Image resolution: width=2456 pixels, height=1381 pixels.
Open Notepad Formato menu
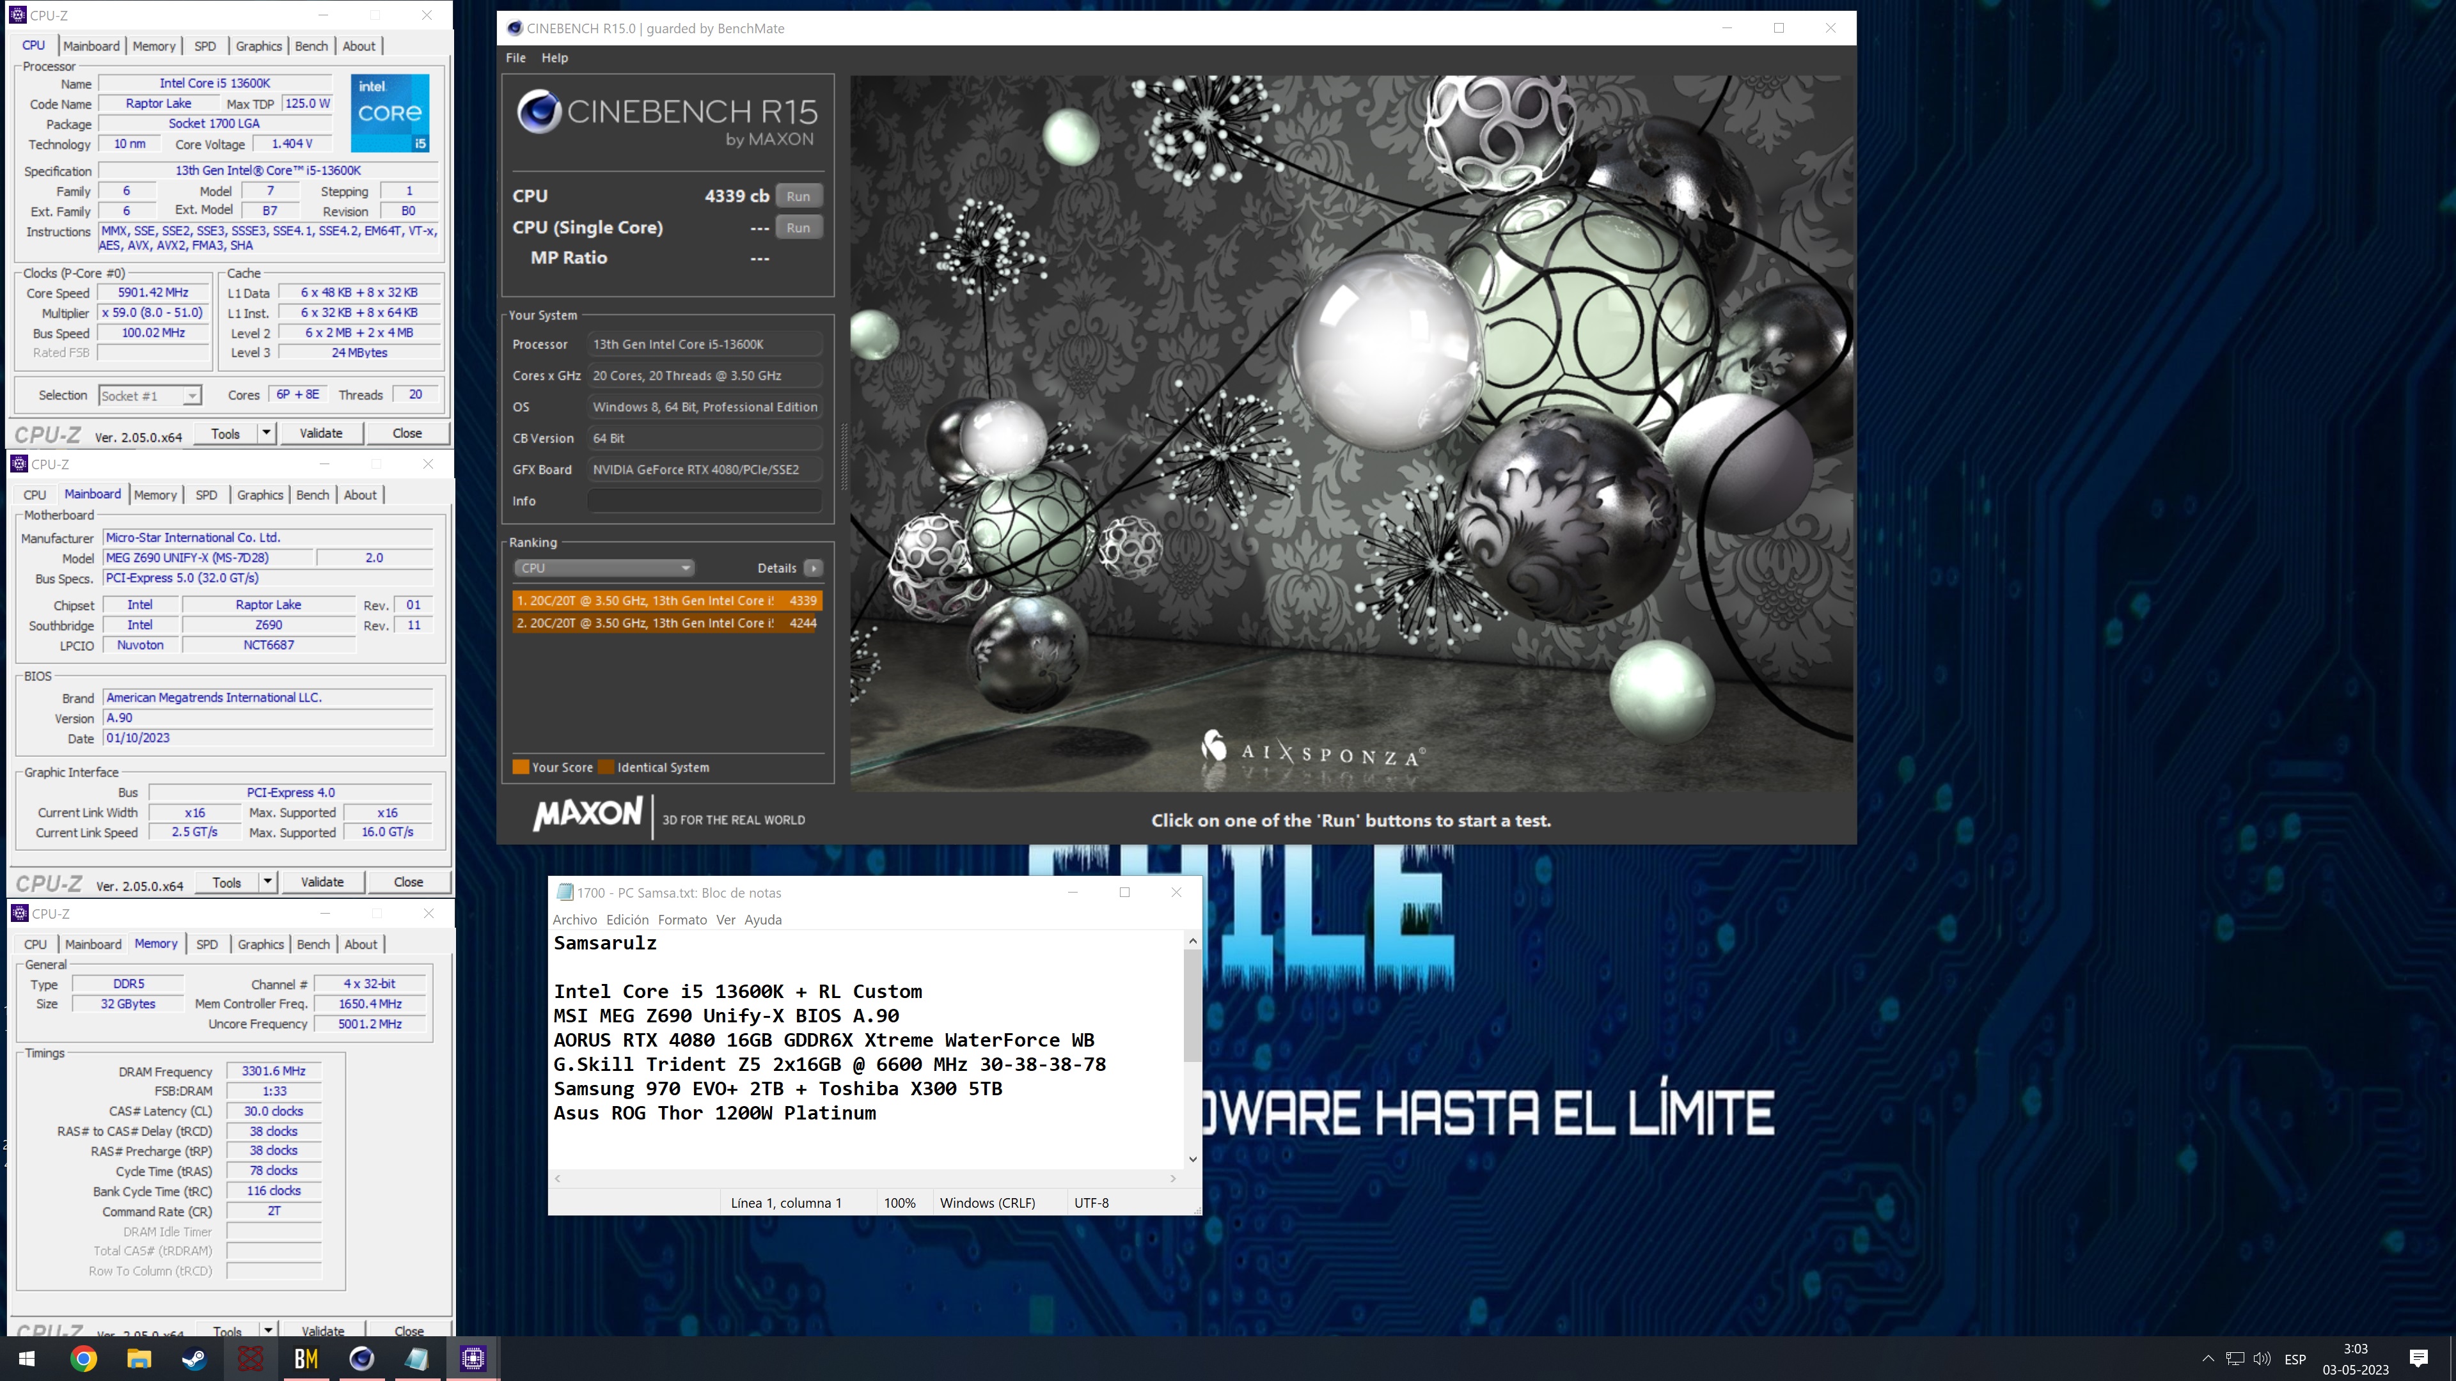(x=682, y=920)
